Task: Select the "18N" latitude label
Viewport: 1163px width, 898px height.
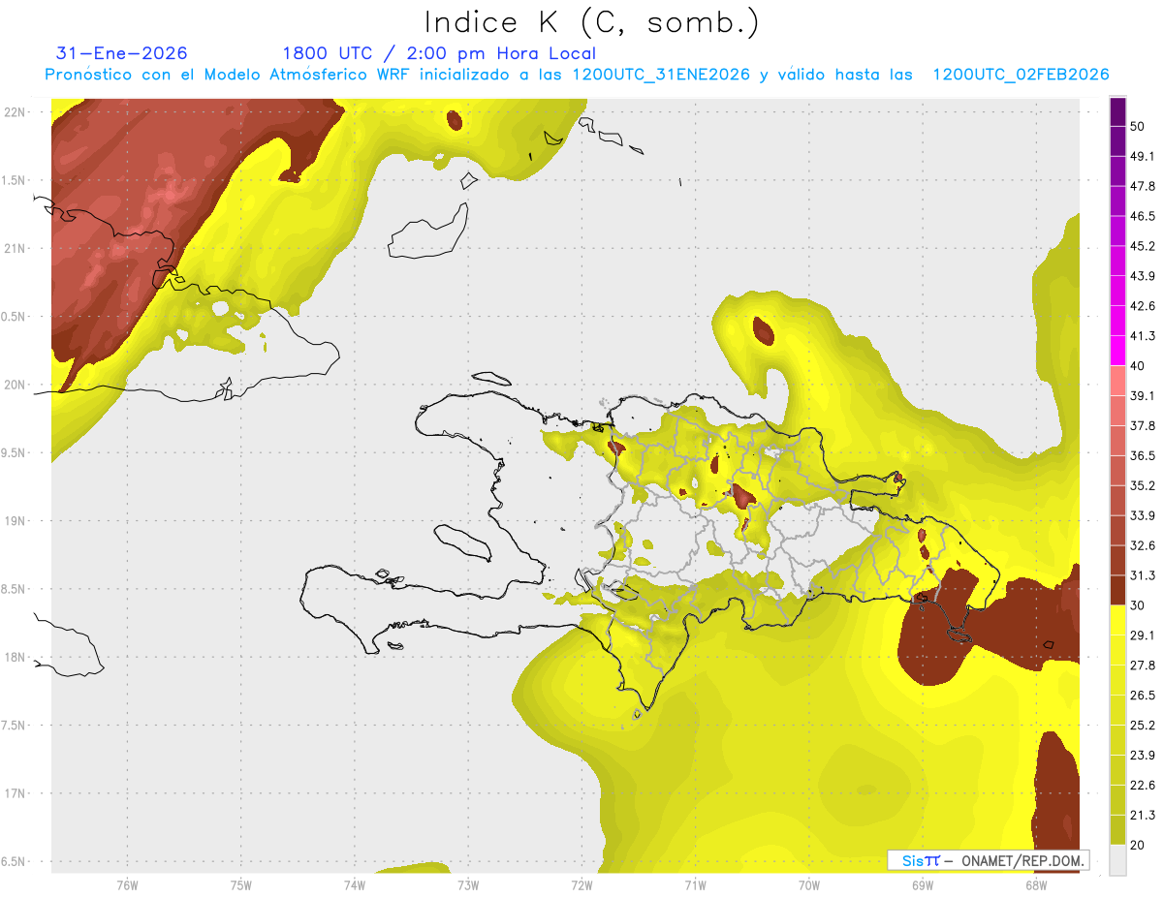Action: tap(15, 657)
